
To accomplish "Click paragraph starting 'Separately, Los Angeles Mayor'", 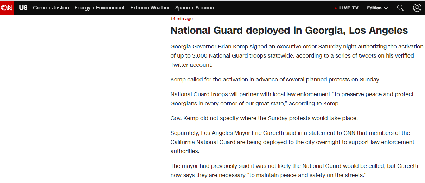I will 292,142.
